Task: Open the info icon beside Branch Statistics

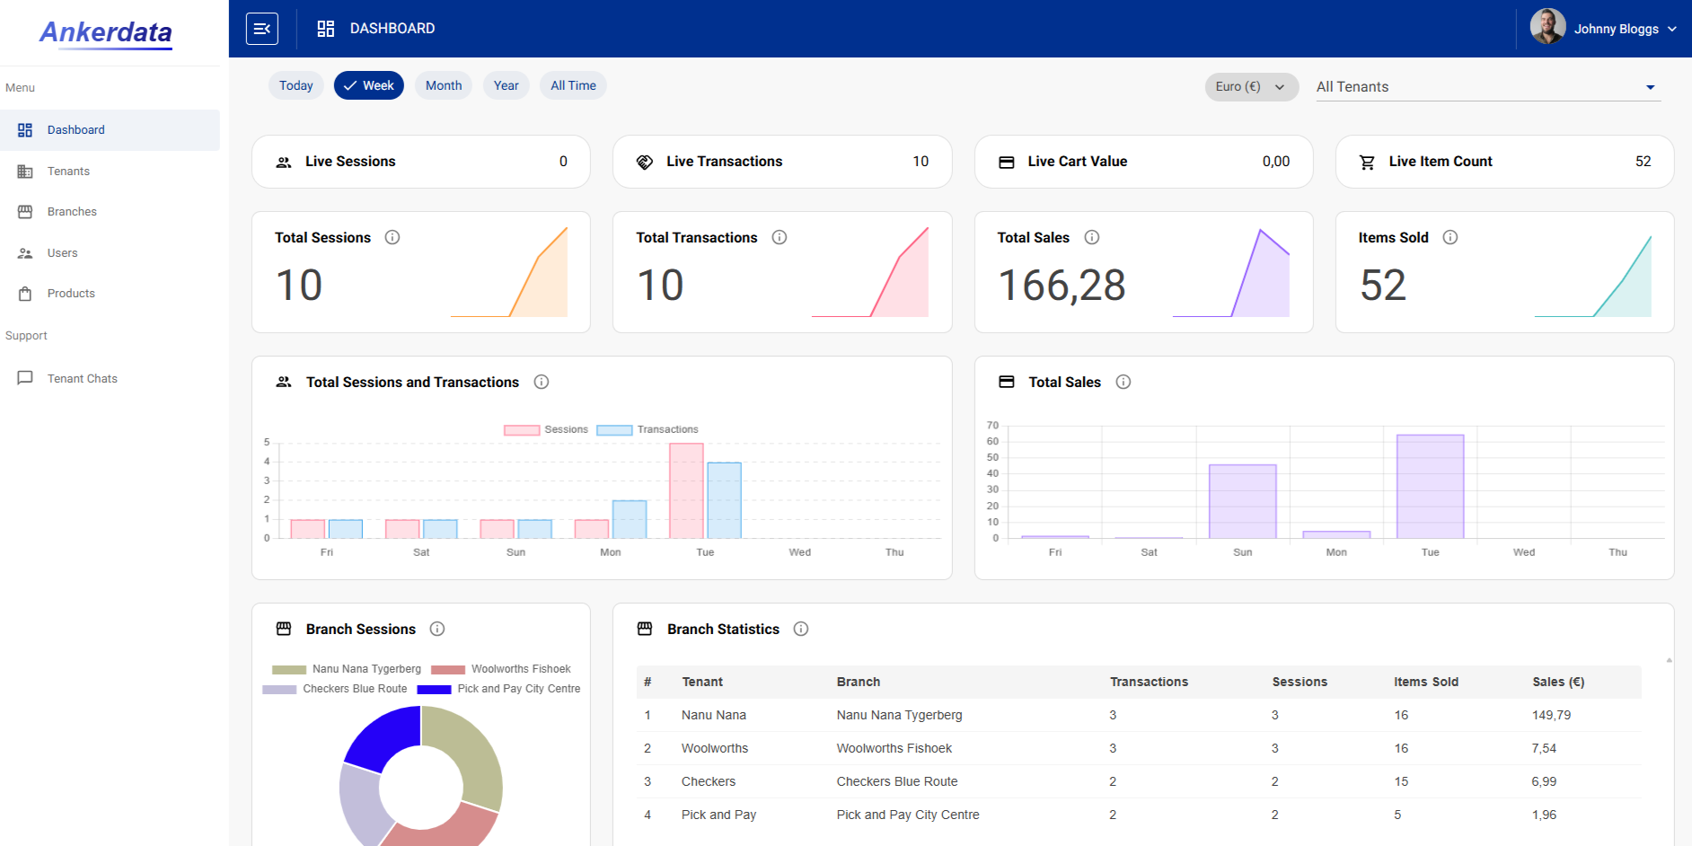Action: [x=801, y=629]
